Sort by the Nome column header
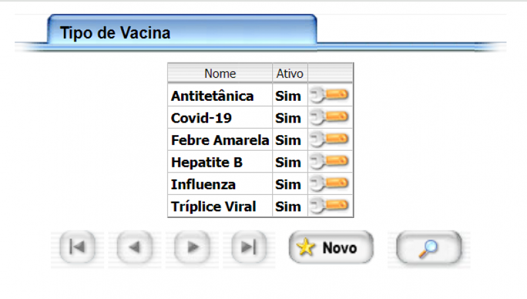This screenshot has width=527, height=299. 220,73
